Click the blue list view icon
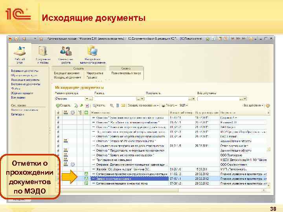 (x=118, y=106)
